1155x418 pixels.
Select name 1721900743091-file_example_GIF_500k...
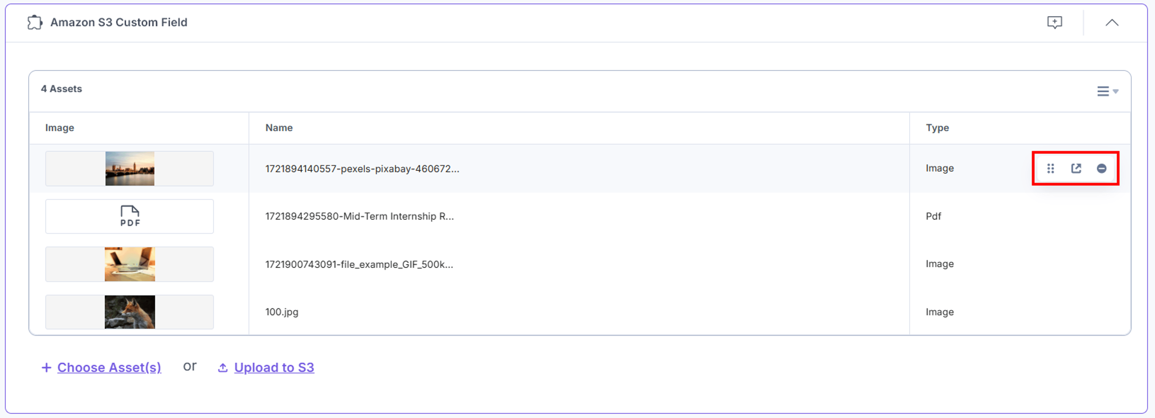click(359, 264)
